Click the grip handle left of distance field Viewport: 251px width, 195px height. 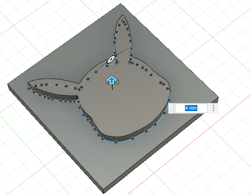172,108
